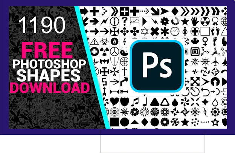235x153 pixels.
Task: Click the pink DOWNLOAD text
Action: [50, 88]
